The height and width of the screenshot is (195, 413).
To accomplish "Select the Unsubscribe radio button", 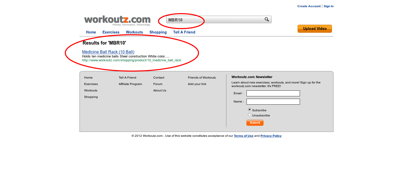I will pyautogui.click(x=250, y=115).
